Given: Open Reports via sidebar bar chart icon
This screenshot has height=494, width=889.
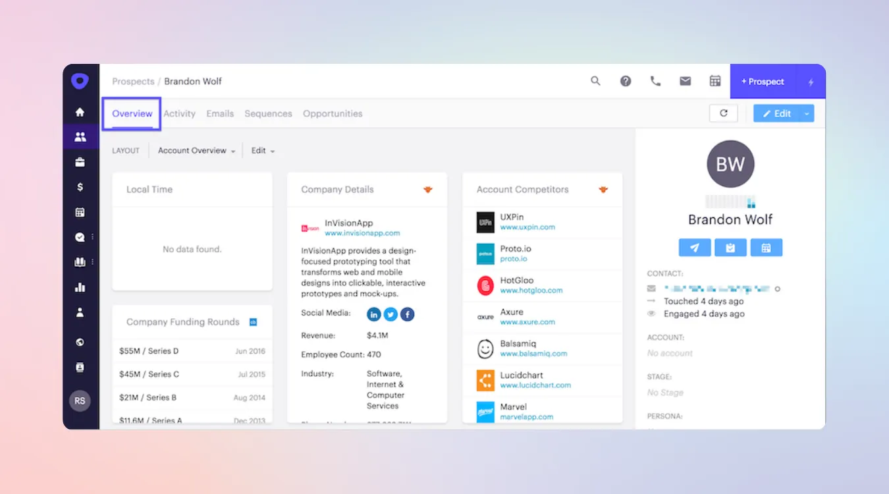Looking at the screenshot, I should (80, 287).
